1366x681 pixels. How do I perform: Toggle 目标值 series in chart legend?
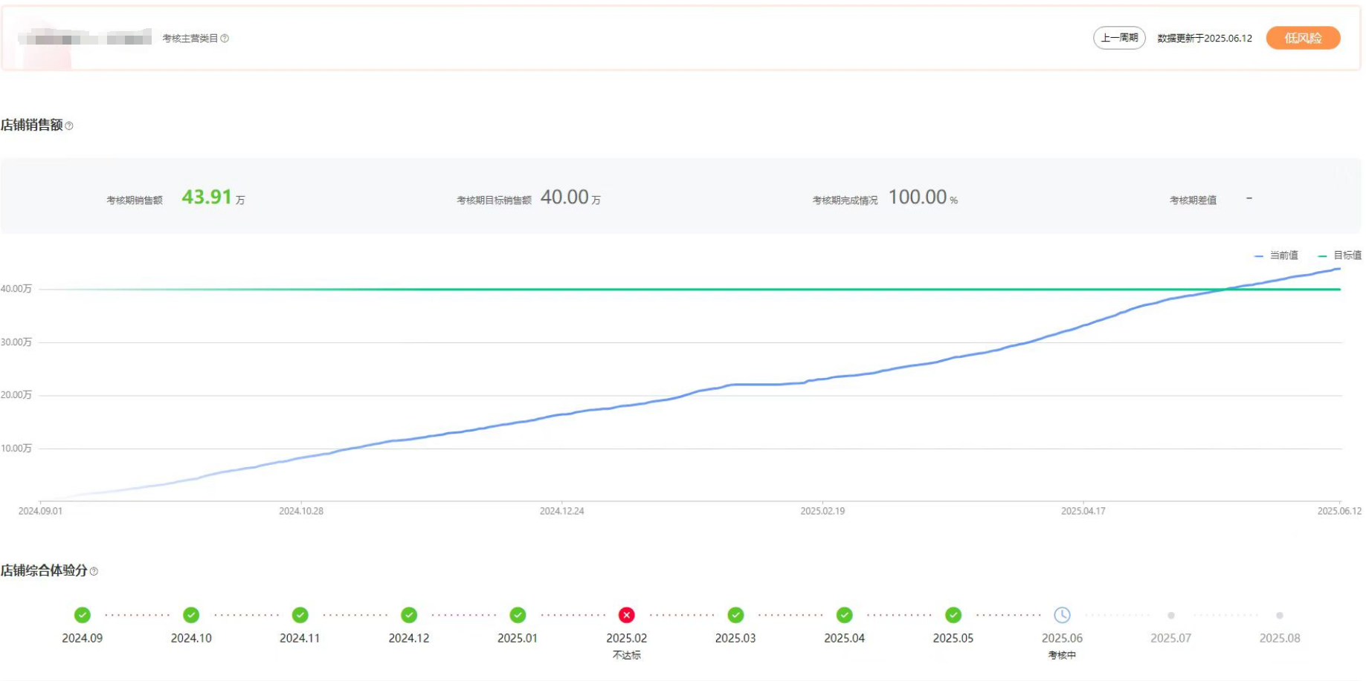tap(1340, 255)
